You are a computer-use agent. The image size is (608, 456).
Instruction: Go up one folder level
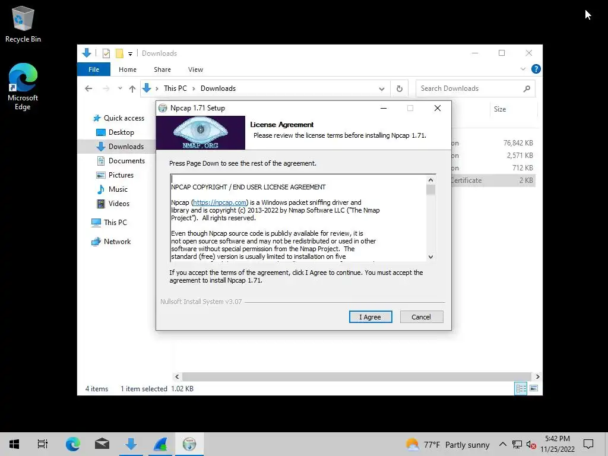[132, 89]
